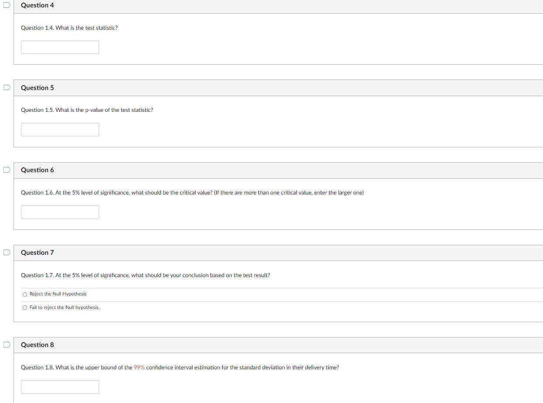Click the p-value answer input box

click(60, 129)
